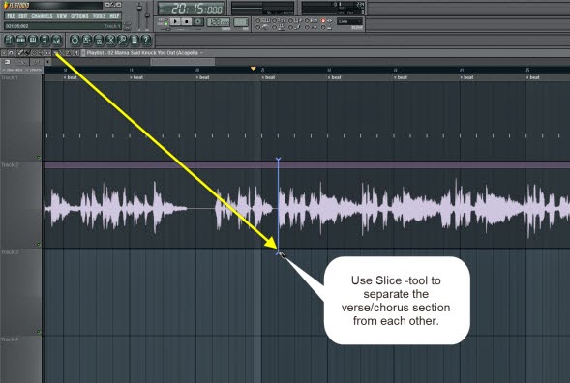Open the Line snap selector dropdown

(x=349, y=22)
